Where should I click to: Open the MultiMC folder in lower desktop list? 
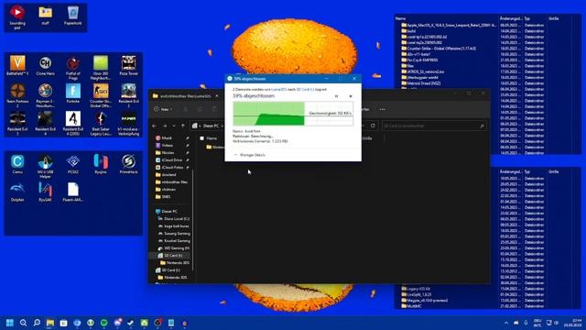(x=414, y=306)
